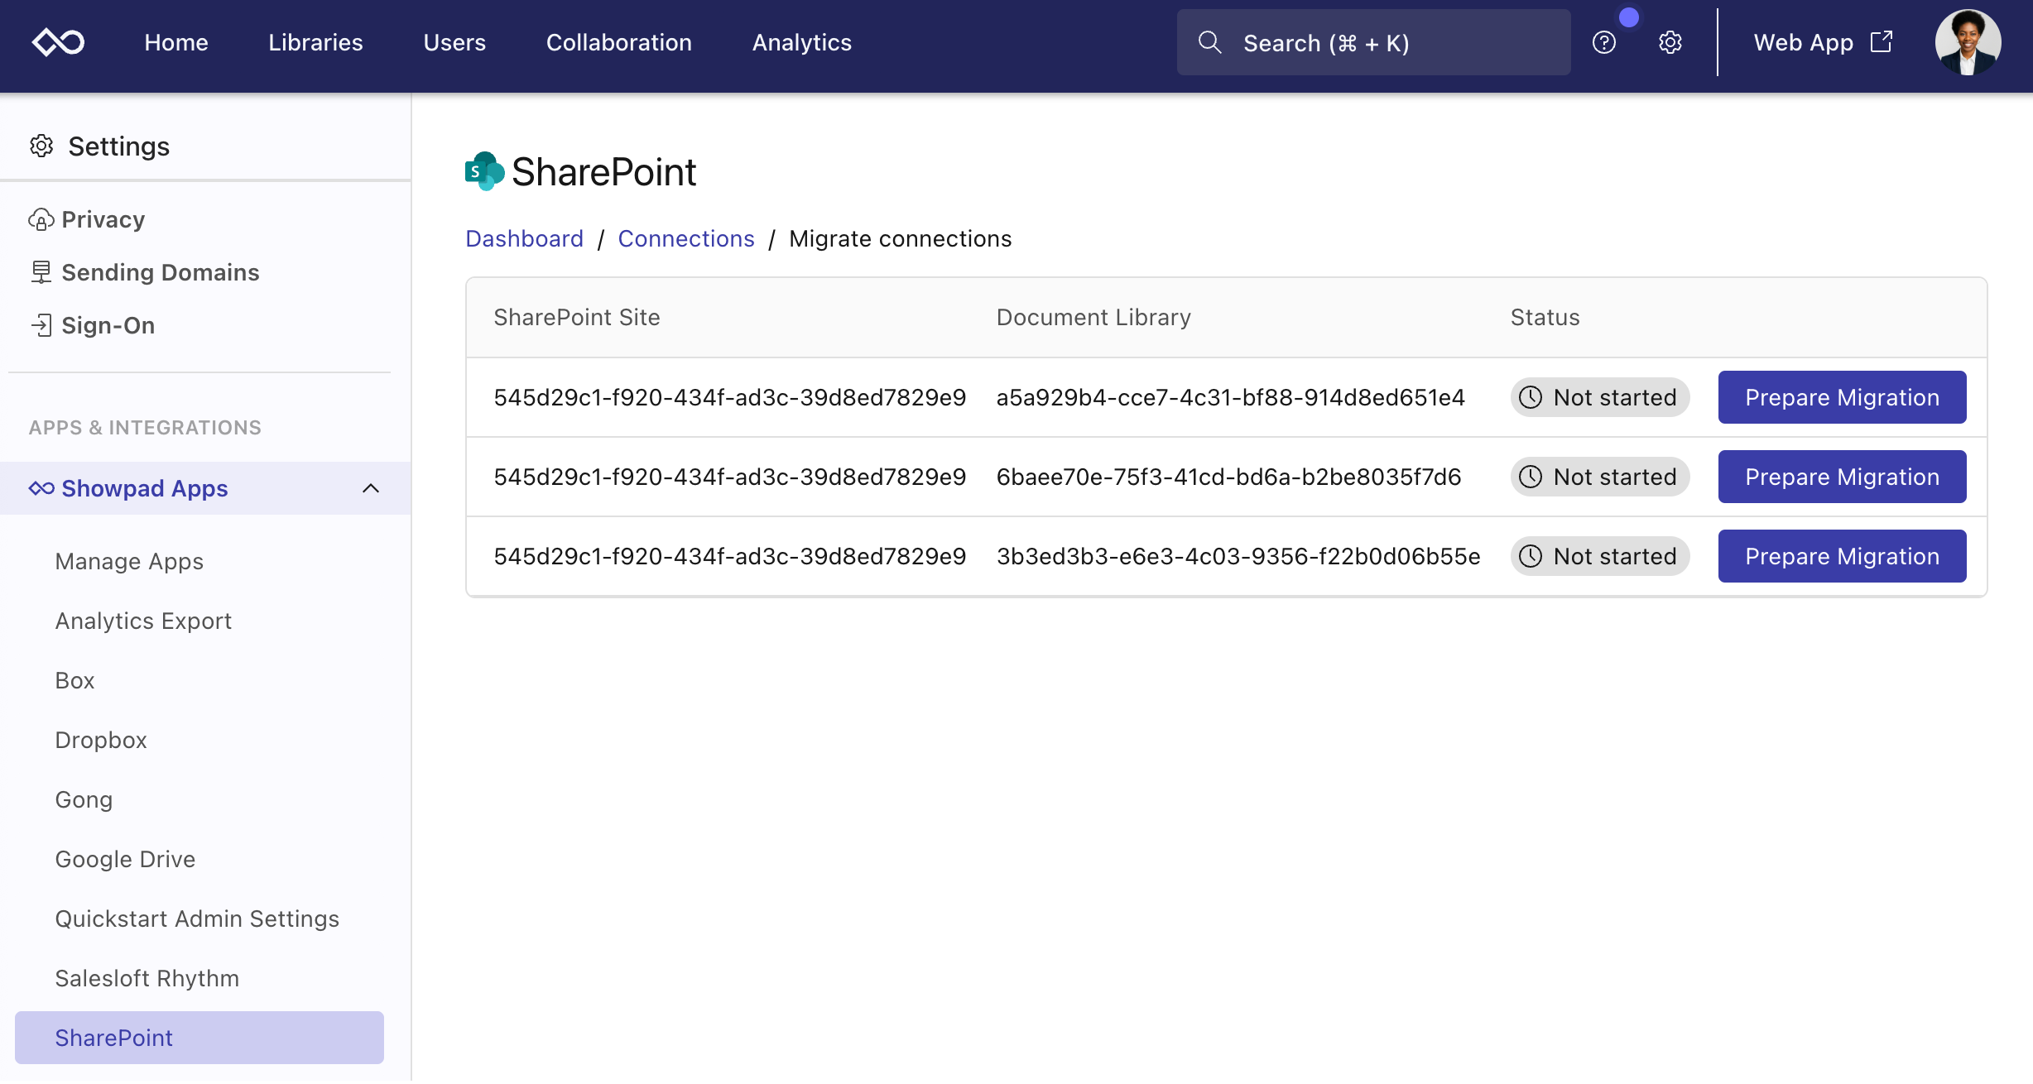Click the Web App external link icon
Viewport: 2033px width, 1084px height.
pos(1882,42)
